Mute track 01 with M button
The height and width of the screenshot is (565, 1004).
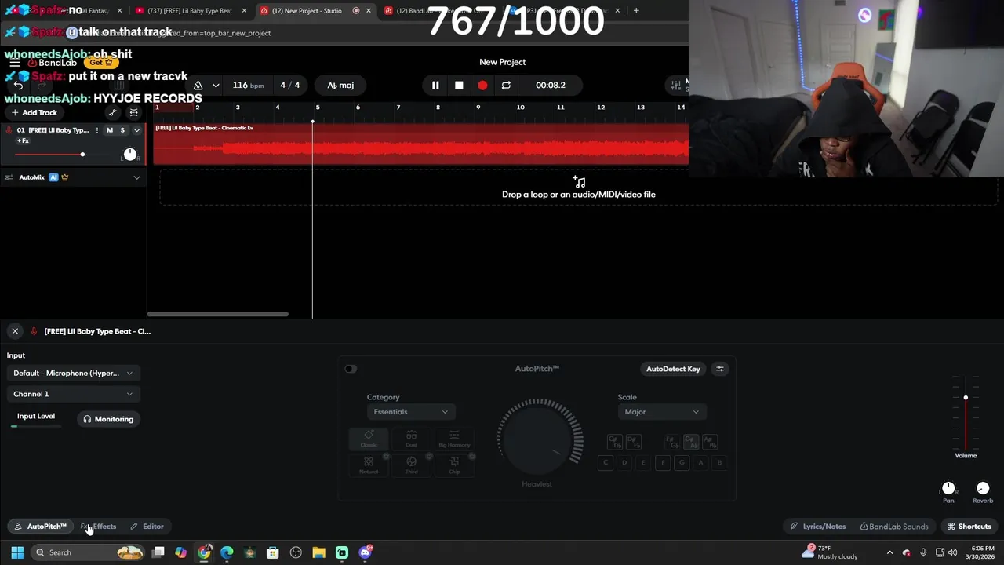110,130
